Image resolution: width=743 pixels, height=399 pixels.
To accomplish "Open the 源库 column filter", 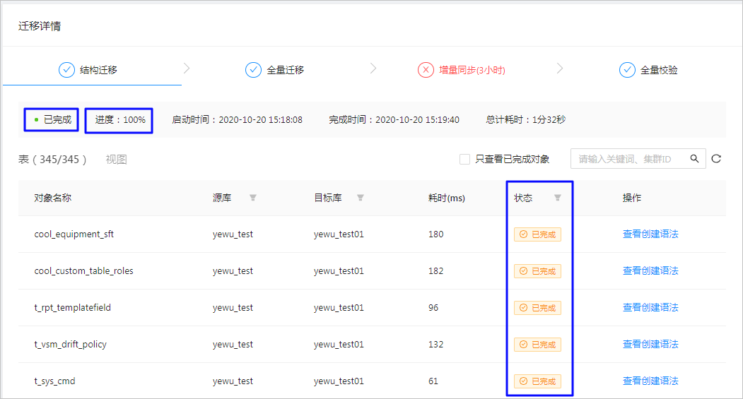I will click(253, 198).
